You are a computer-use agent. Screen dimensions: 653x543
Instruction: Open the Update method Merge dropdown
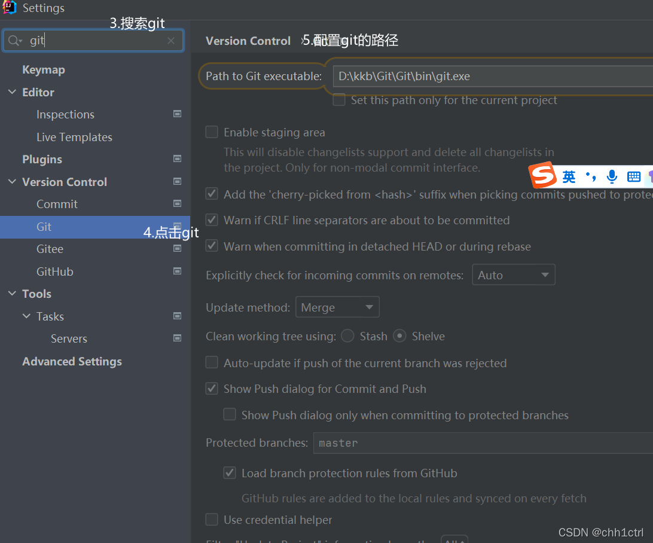pyautogui.click(x=337, y=307)
